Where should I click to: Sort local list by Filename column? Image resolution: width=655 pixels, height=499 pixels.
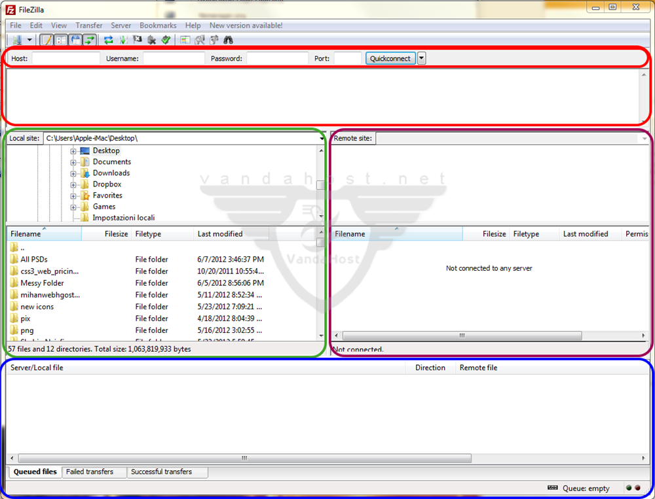[x=45, y=233]
